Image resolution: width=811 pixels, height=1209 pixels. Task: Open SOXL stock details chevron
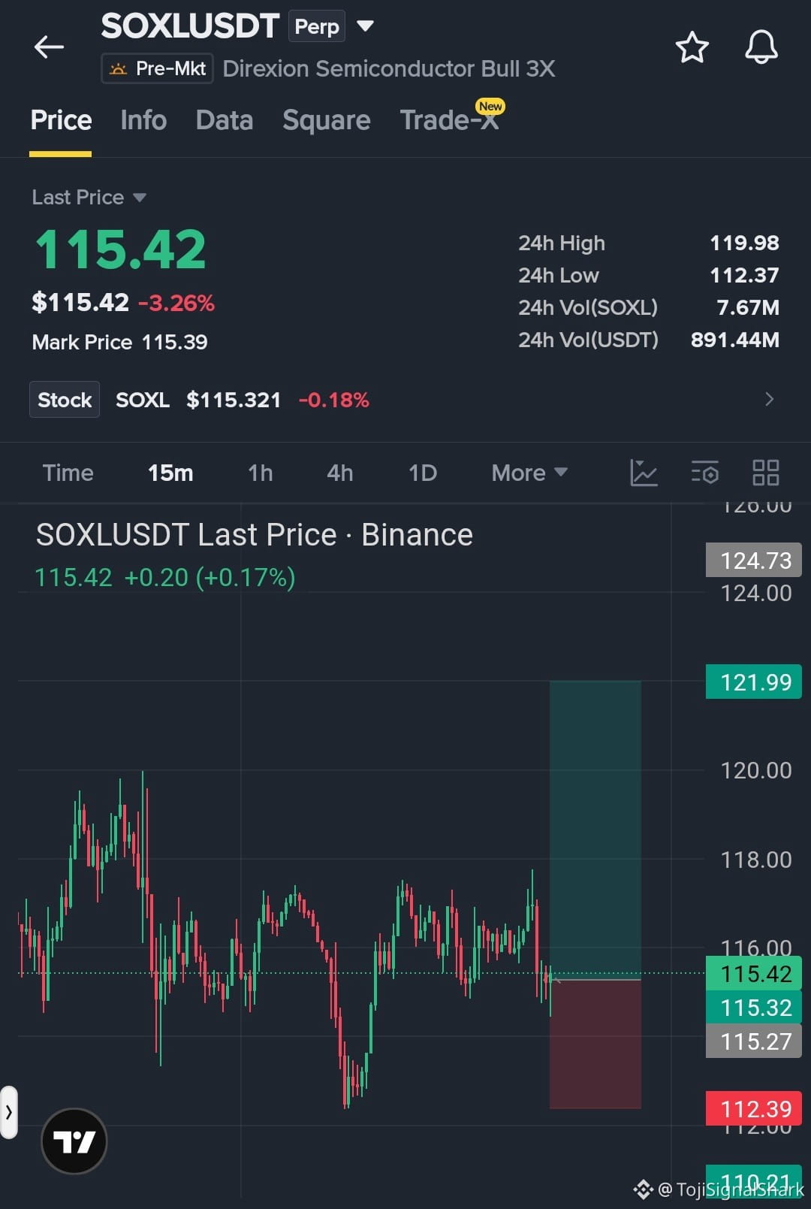click(x=769, y=399)
